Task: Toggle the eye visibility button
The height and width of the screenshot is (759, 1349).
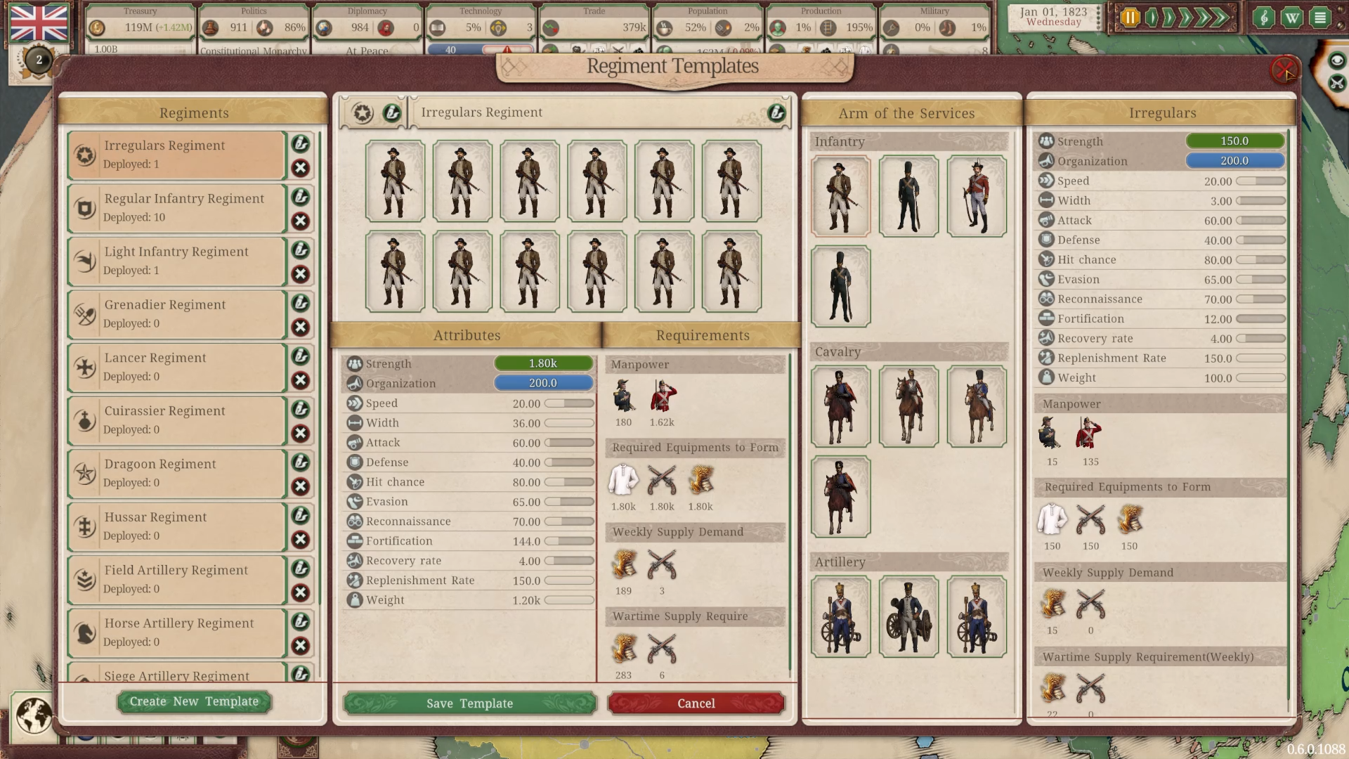Action: 1336,61
